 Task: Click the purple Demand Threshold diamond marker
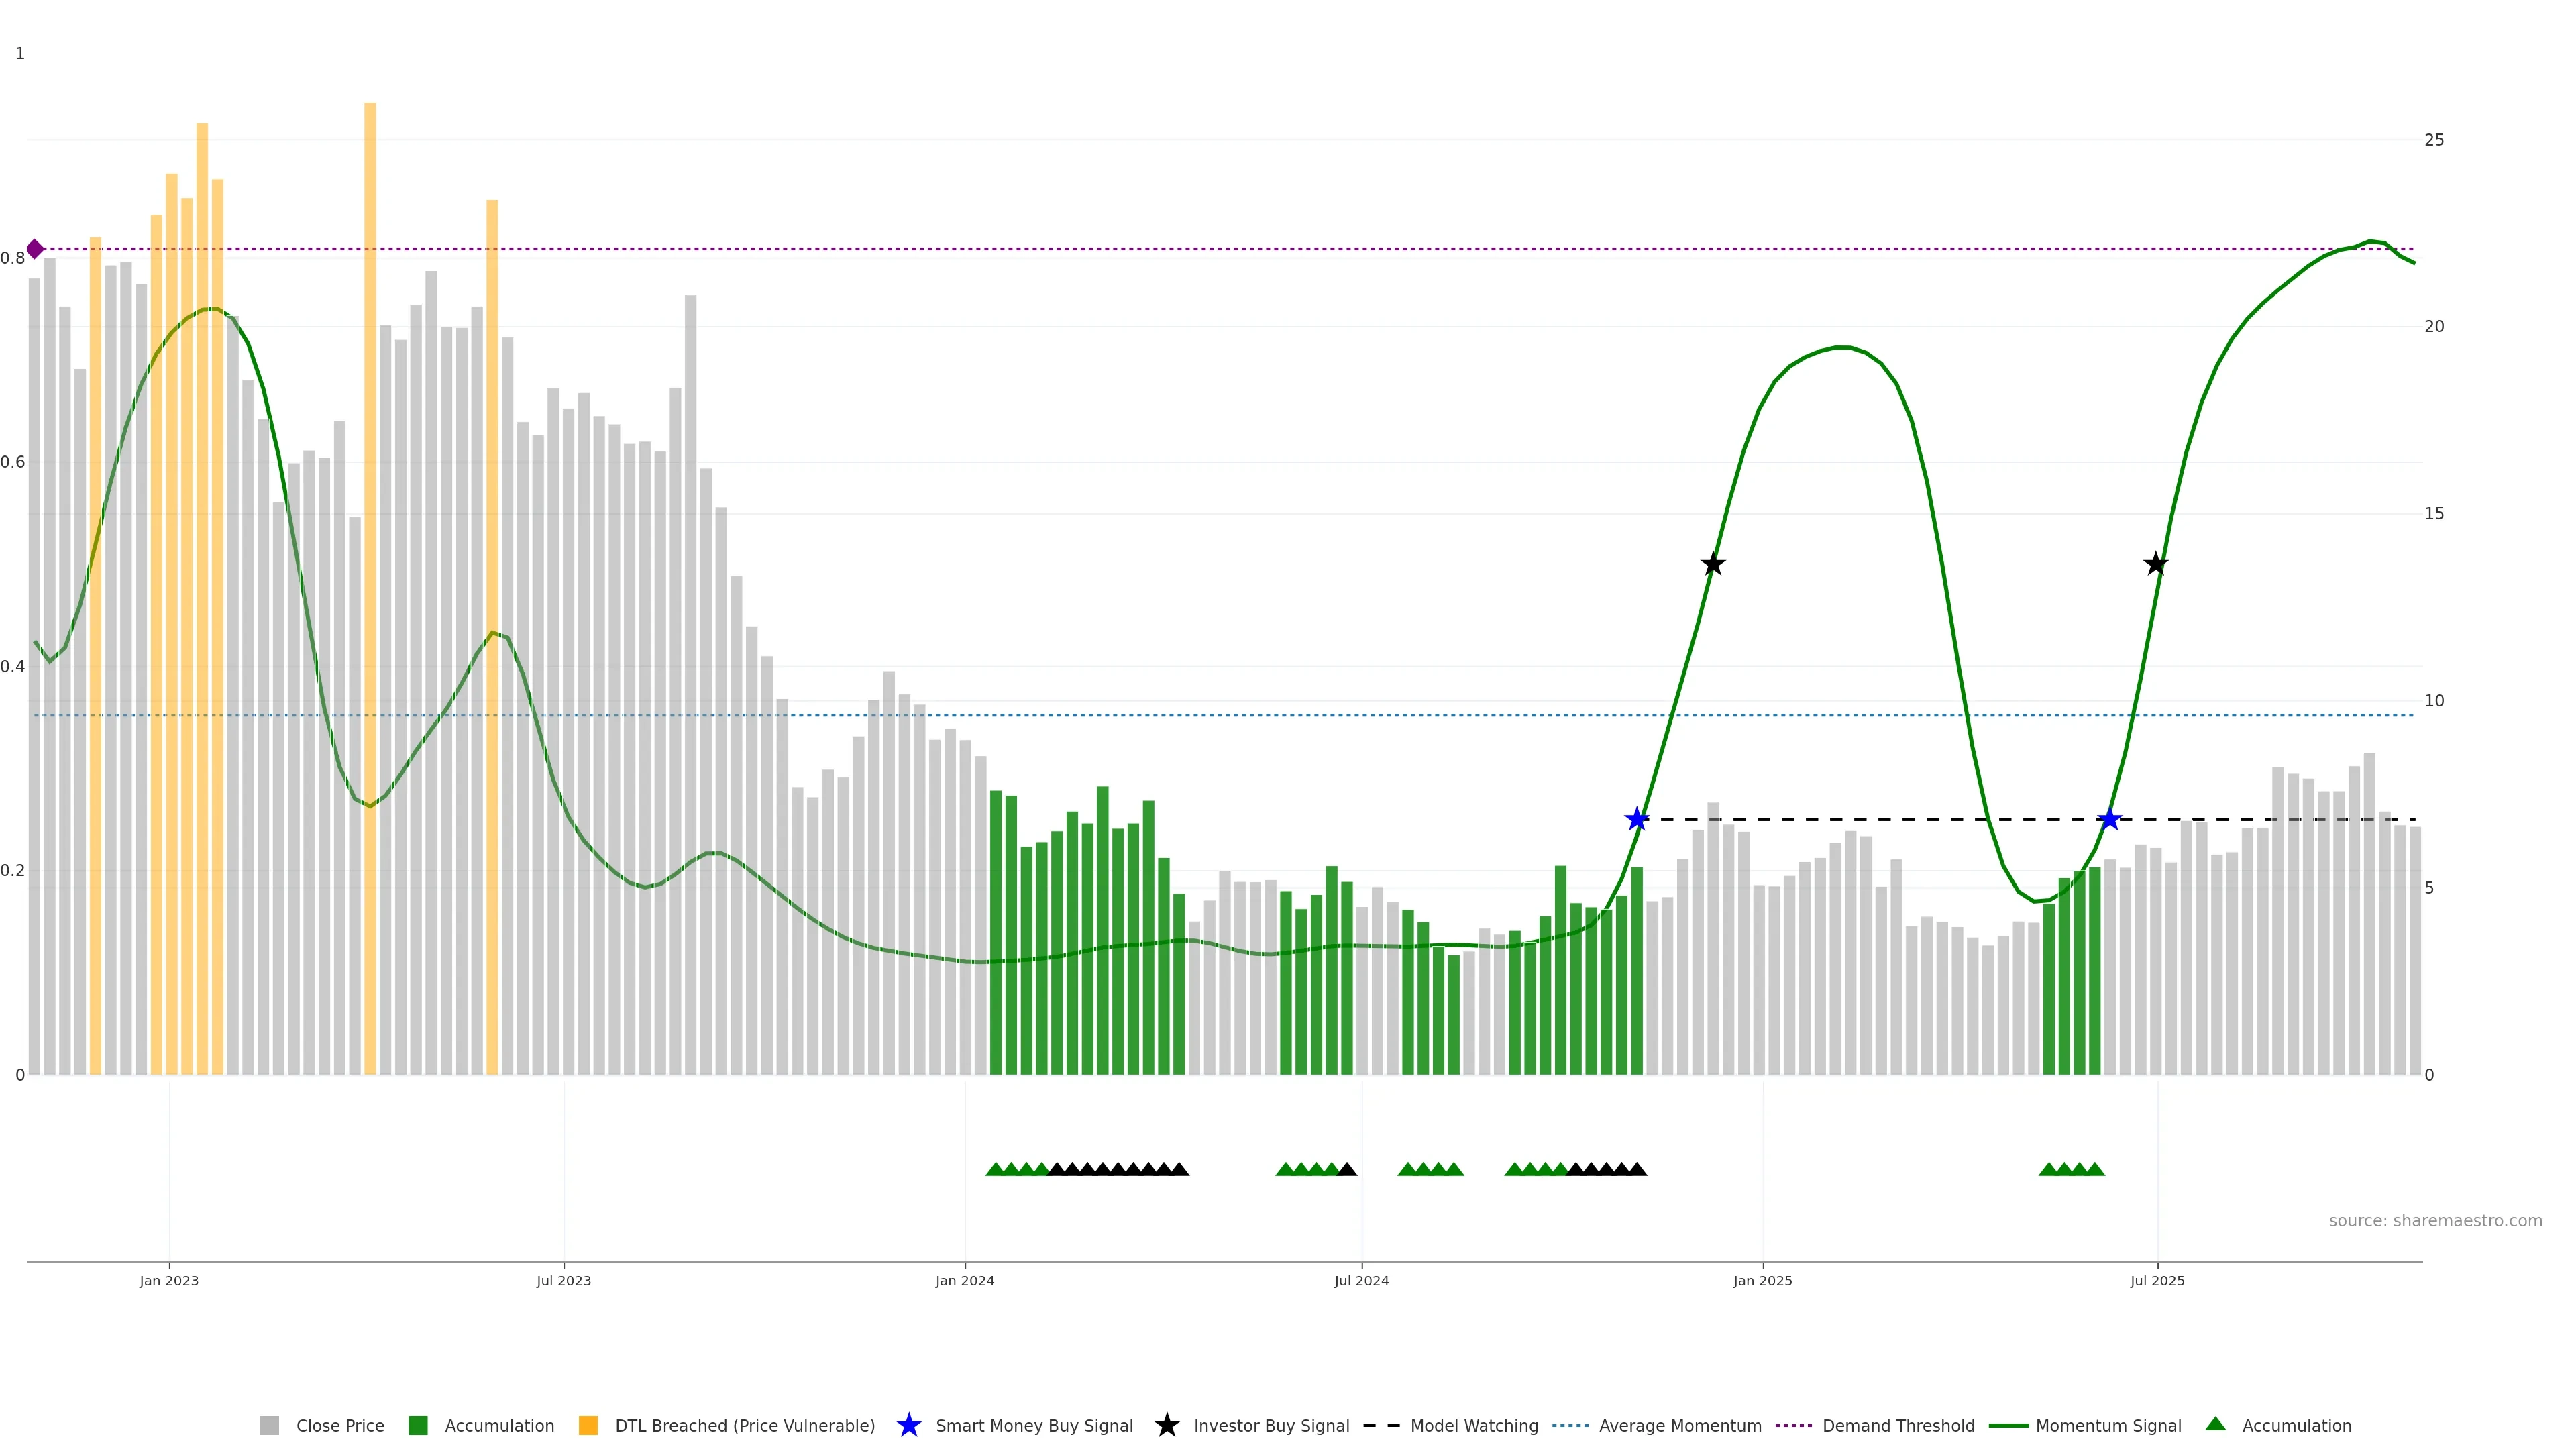tap(35, 249)
